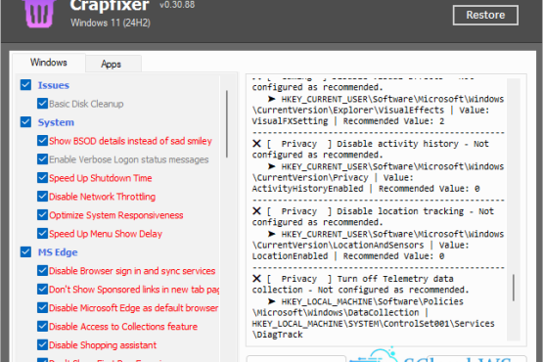This screenshot has height=362, width=543.
Task: Click 'ActivityHistoryEnabled | Recommended Value: 0' text
Action: coord(366,189)
